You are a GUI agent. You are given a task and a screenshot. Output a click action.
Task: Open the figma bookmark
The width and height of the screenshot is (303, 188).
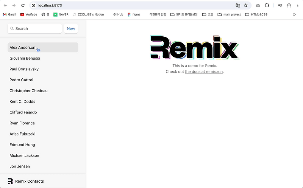click(x=134, y=14)
